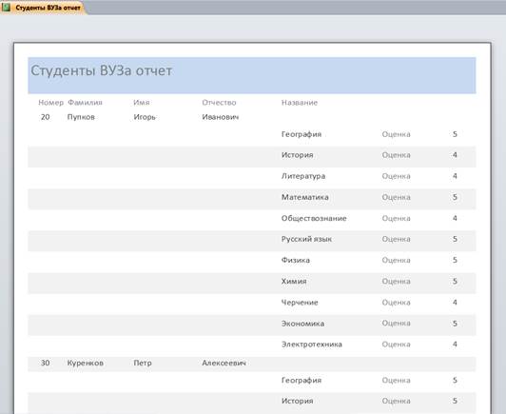Viewport: 506px width, 414px height.
Task: Click the grade 5 for Химия
Action: (x=455, y=282)
